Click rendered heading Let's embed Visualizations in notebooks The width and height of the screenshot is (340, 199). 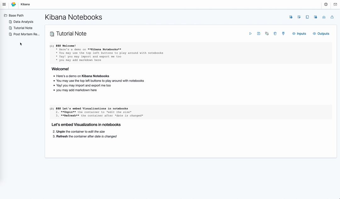86,125
